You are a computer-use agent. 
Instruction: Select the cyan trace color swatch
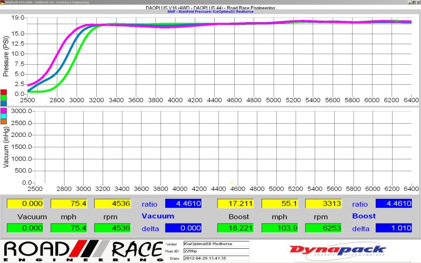click(x=4, y=116)
